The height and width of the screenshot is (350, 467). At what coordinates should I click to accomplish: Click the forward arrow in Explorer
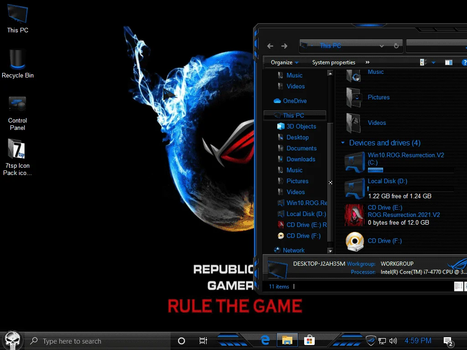coord(284,46)
